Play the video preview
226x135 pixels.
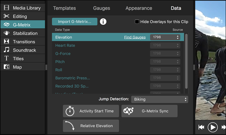point(213,127)
